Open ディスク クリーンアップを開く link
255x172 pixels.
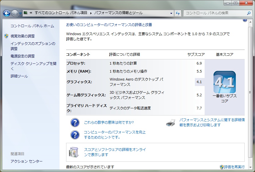[x=33, y=66]
